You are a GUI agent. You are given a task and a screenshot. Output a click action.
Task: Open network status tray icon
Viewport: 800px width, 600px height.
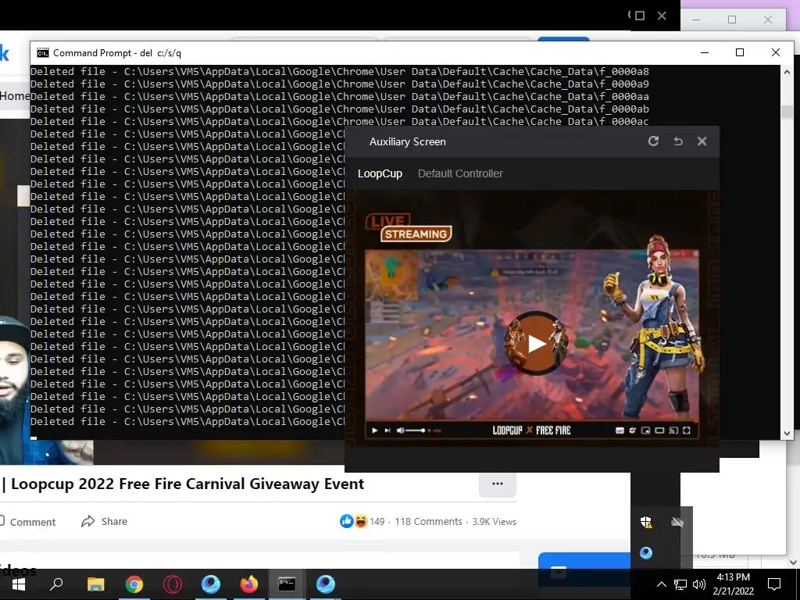point(680,584)
